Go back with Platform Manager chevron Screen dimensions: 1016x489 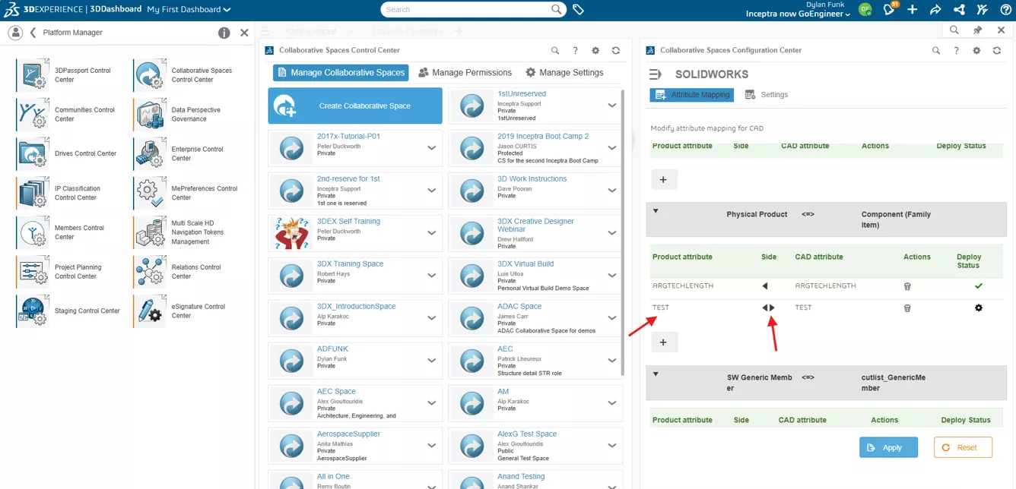point(33,33)
